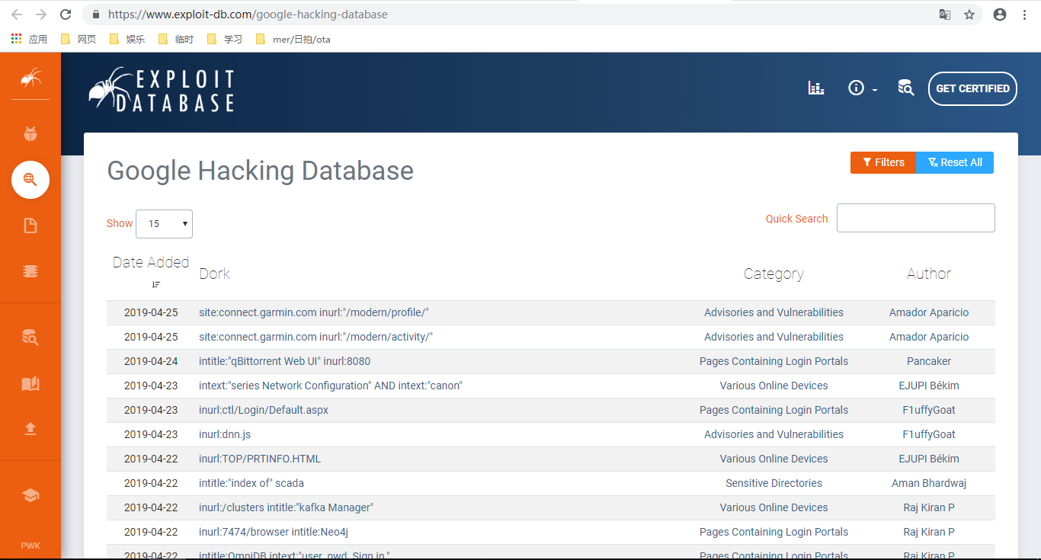Click the bug icon in the left sidebar
The height and width of the screenshot is (560, 1041).
[x=30, y=134]
